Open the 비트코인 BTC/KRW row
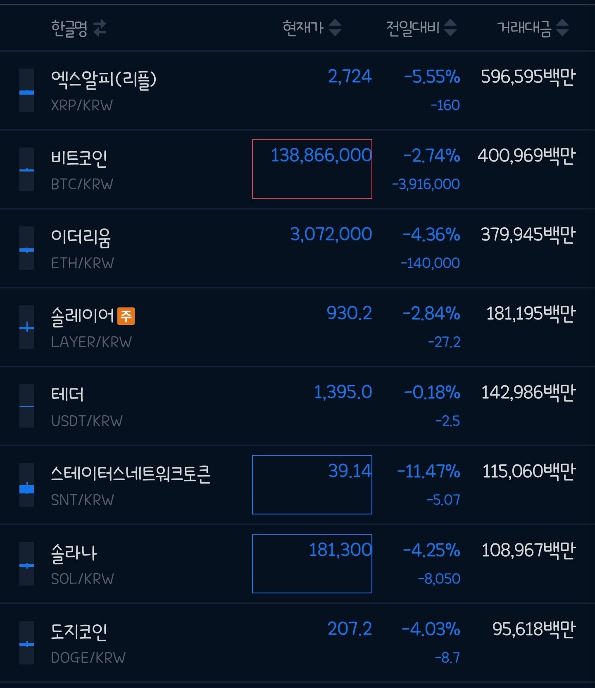The height and width of the screenshot is (688, 595). 297,169
